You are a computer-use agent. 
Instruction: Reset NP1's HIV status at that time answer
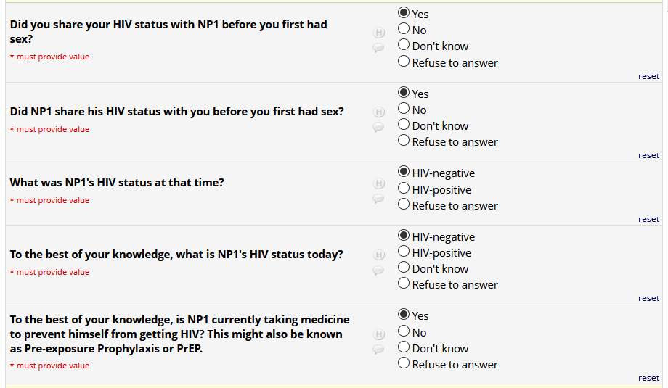(x=648, y=219)
